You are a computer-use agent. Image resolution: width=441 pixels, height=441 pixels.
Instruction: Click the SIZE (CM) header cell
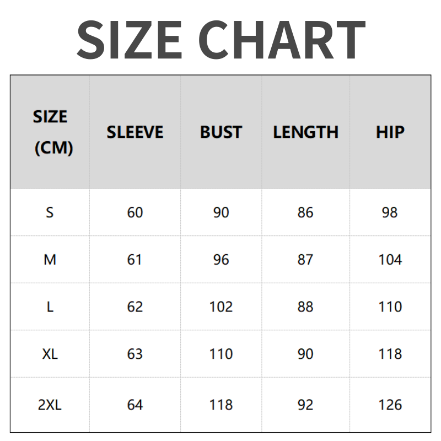click(50, 132)
